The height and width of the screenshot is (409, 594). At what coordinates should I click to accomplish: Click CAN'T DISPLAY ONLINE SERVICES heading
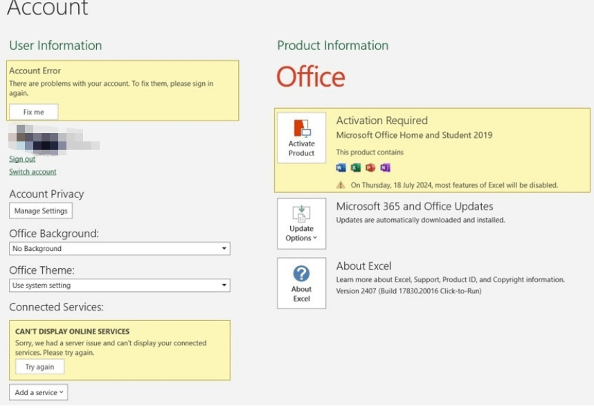73,331
